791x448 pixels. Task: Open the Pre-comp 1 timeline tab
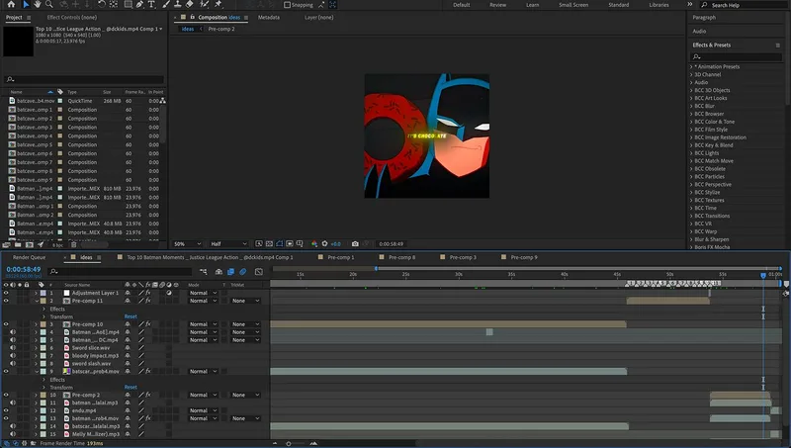pos(340,257)
